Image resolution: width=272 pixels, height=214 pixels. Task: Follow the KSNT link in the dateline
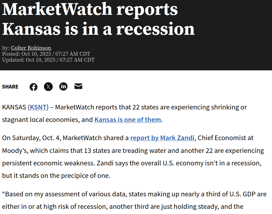[x=38, y=107]
